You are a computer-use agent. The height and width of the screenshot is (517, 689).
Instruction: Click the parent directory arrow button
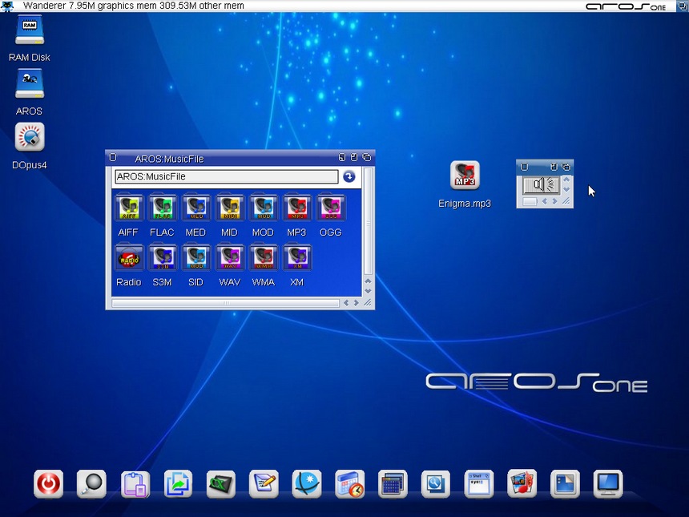coord(349,176)
